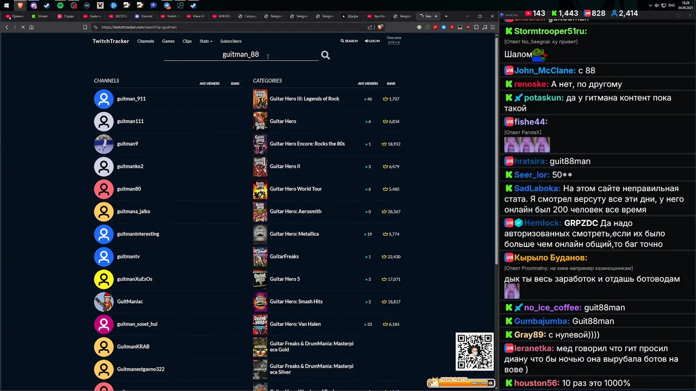Open the guitmantv channel
696x391 pixels.
128,256
